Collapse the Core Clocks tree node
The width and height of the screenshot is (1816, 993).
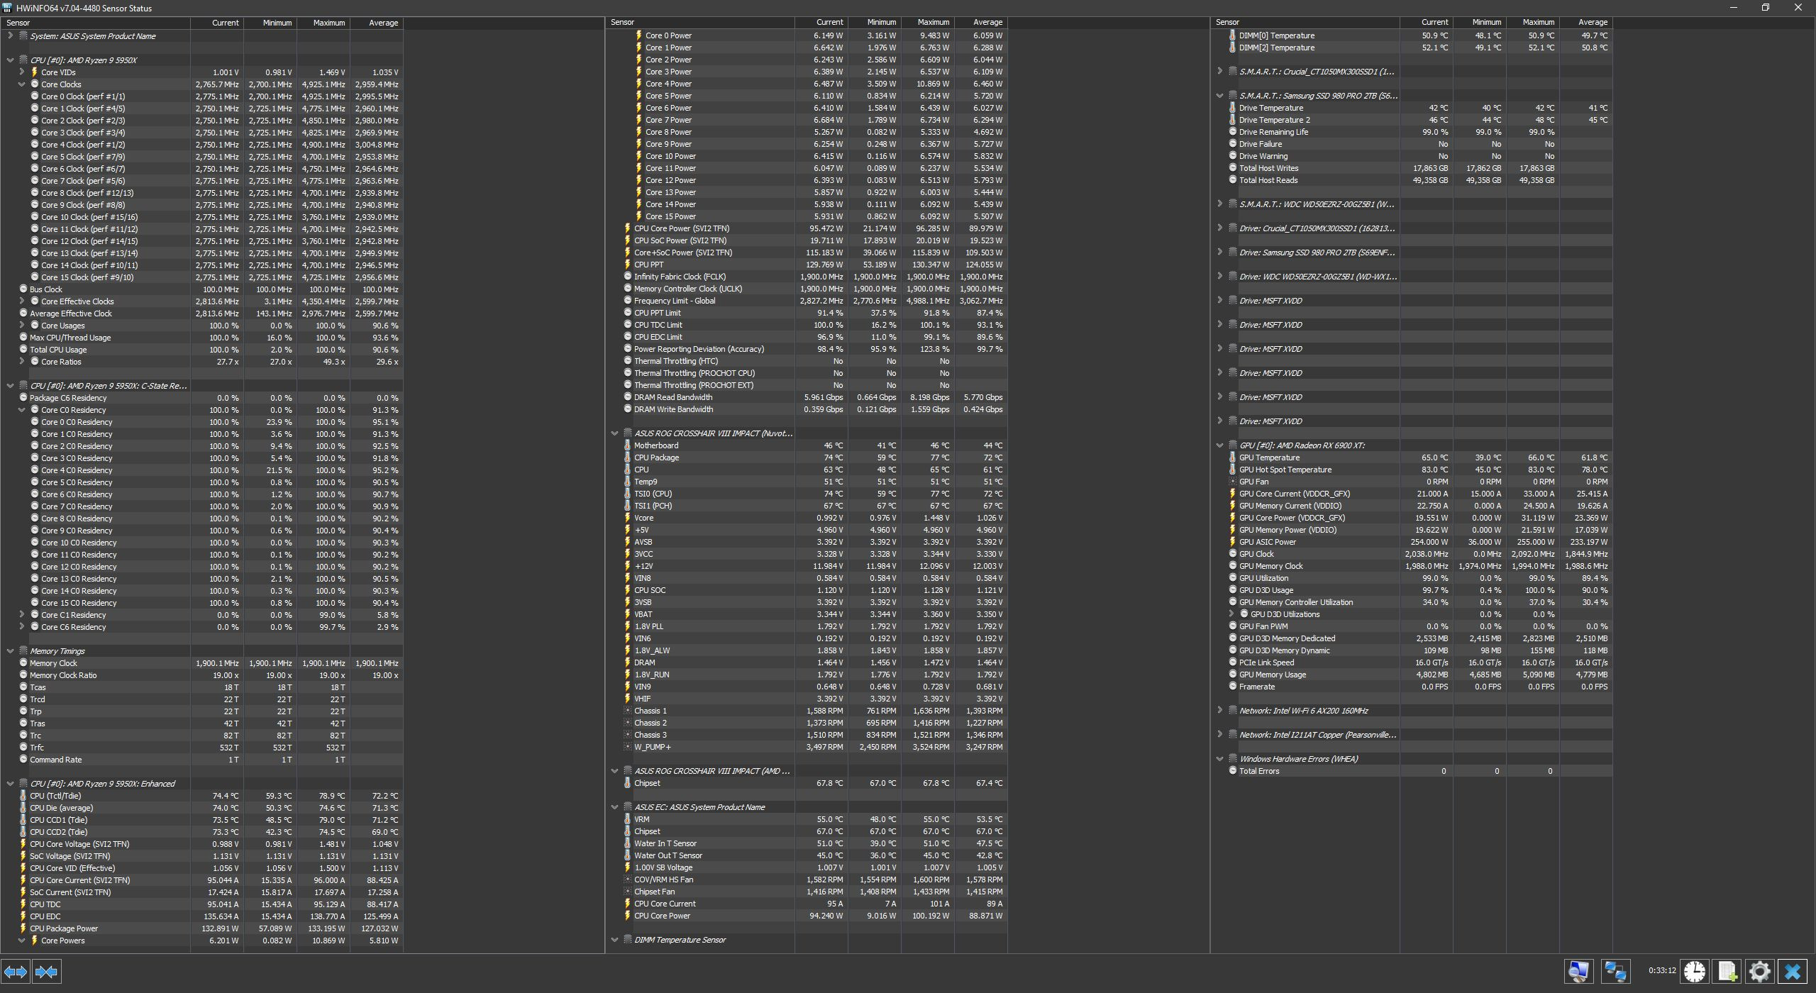pyautogui.click(x=22, y=84)
